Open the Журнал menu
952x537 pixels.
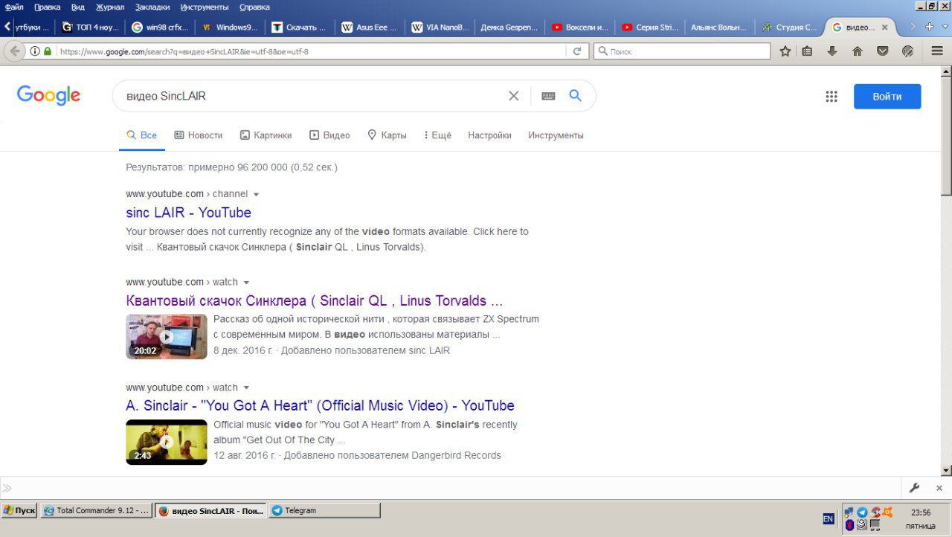[x=110, y=7]
